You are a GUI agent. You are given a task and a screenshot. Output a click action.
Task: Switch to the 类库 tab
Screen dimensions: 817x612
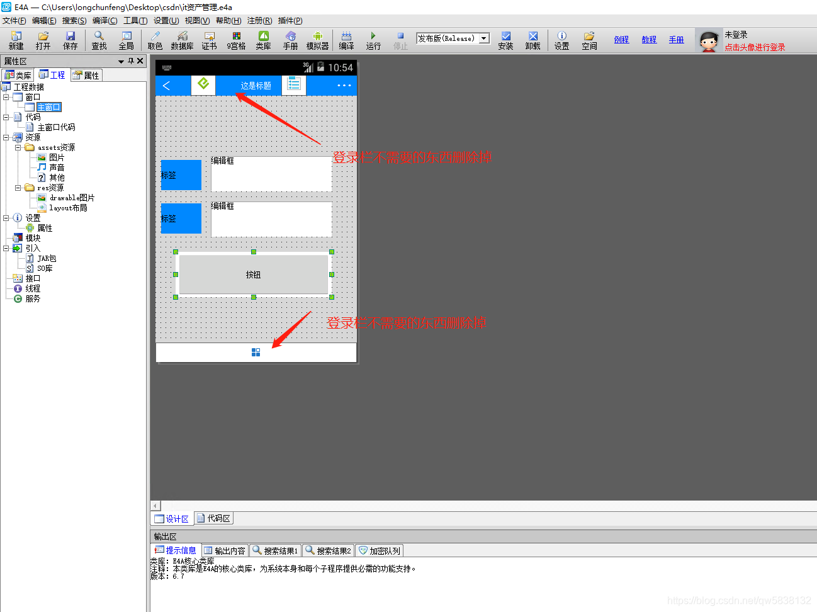pyautogui.click(x=18, y=76)
